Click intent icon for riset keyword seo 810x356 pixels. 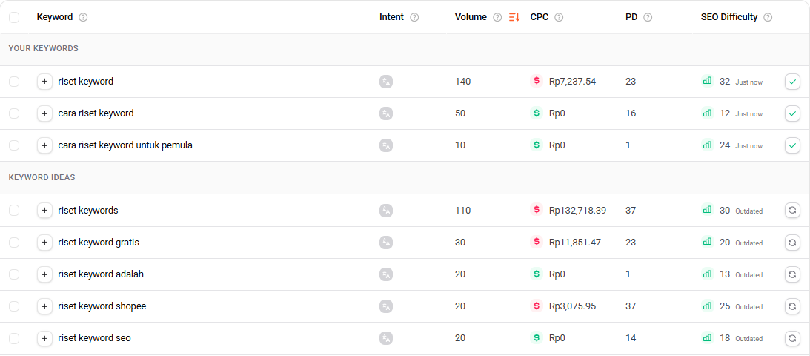click(x=386, y=338)
